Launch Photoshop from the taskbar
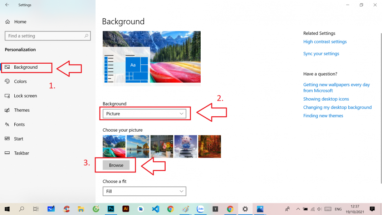This screenshot has width=382, height=215. [x=111, y=209]
